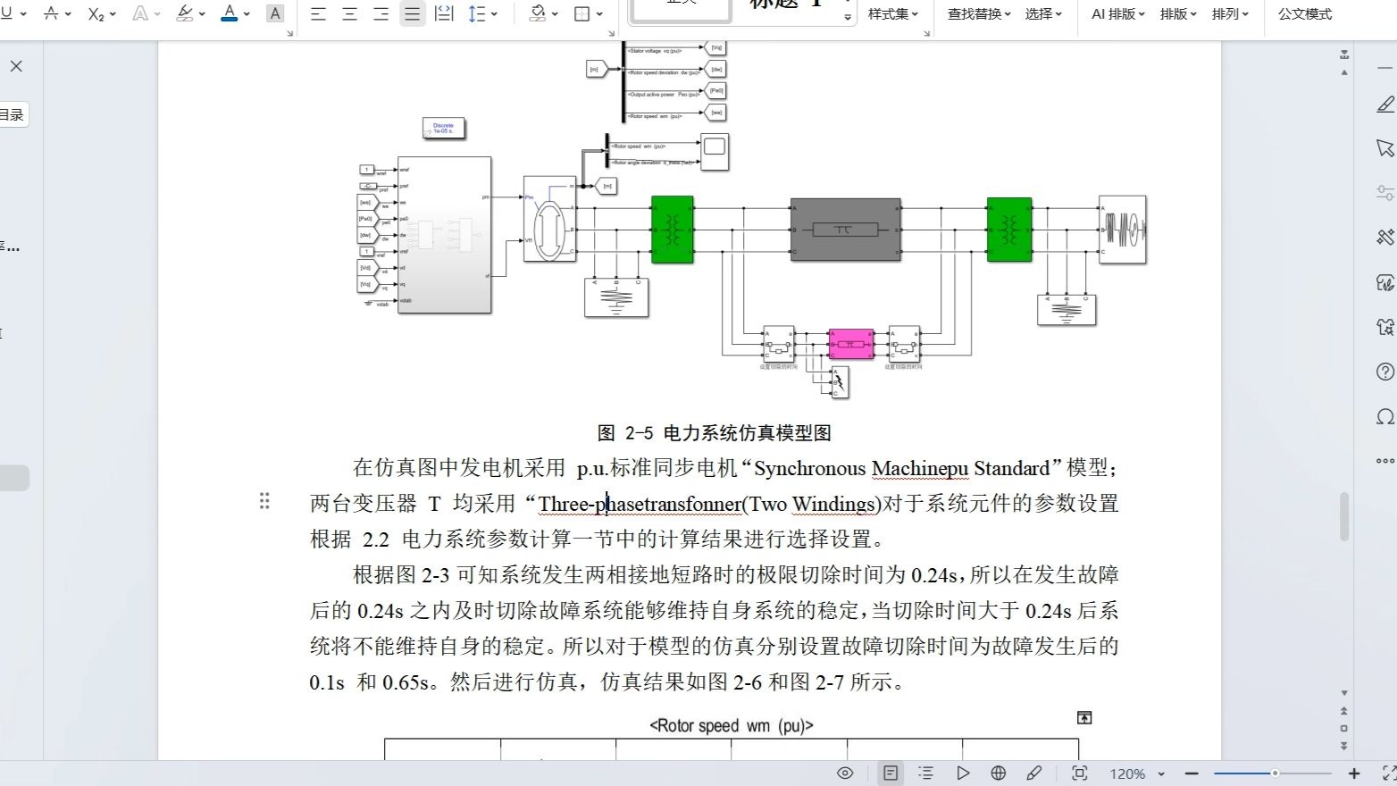Click the eye icon in status bar
The image size is (1397, 786).
[844, 773]
